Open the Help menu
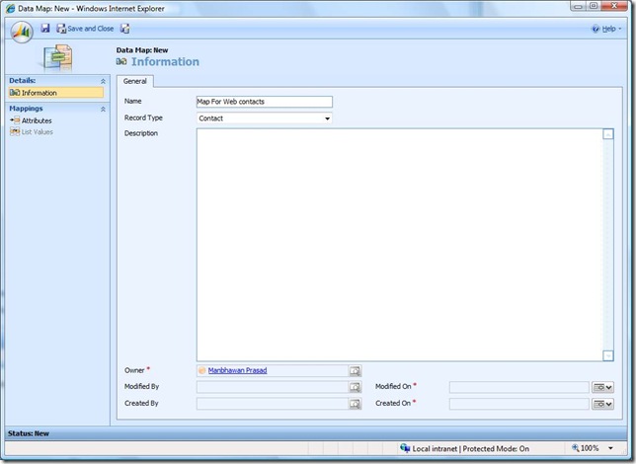The image size is (636, 464). click(607, 29)
